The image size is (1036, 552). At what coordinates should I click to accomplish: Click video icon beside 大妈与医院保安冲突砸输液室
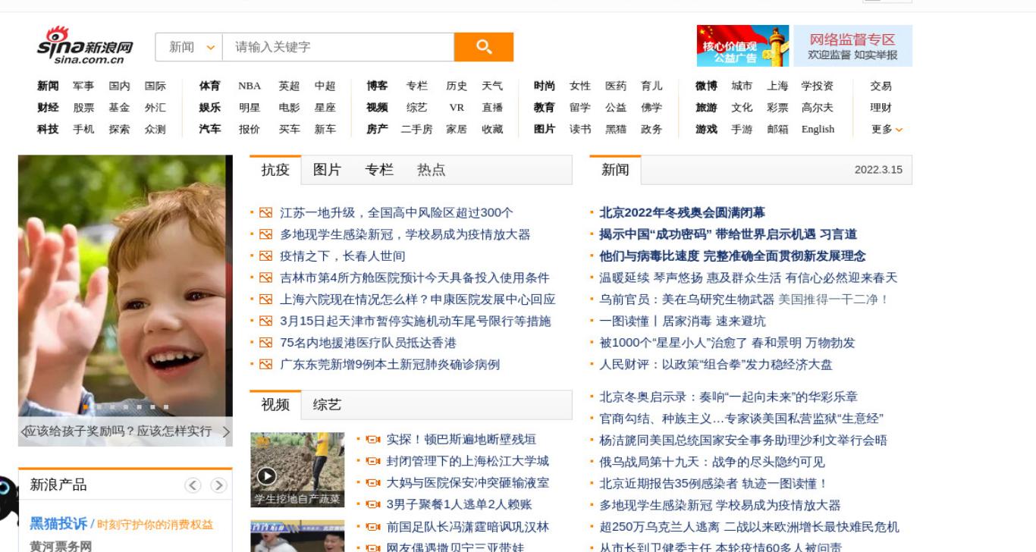[x=372, y=483]
